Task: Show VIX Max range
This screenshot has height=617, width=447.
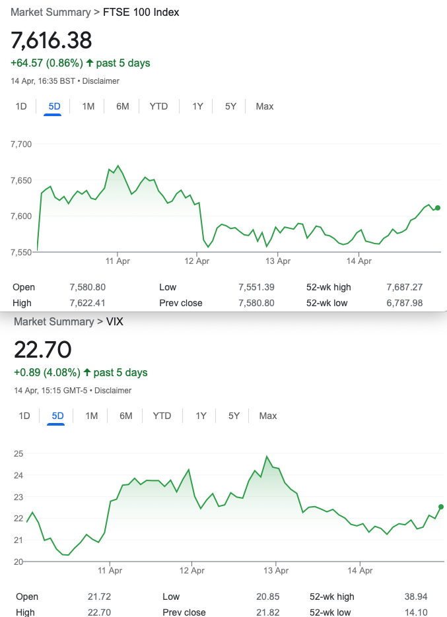Action: [268, 416]
